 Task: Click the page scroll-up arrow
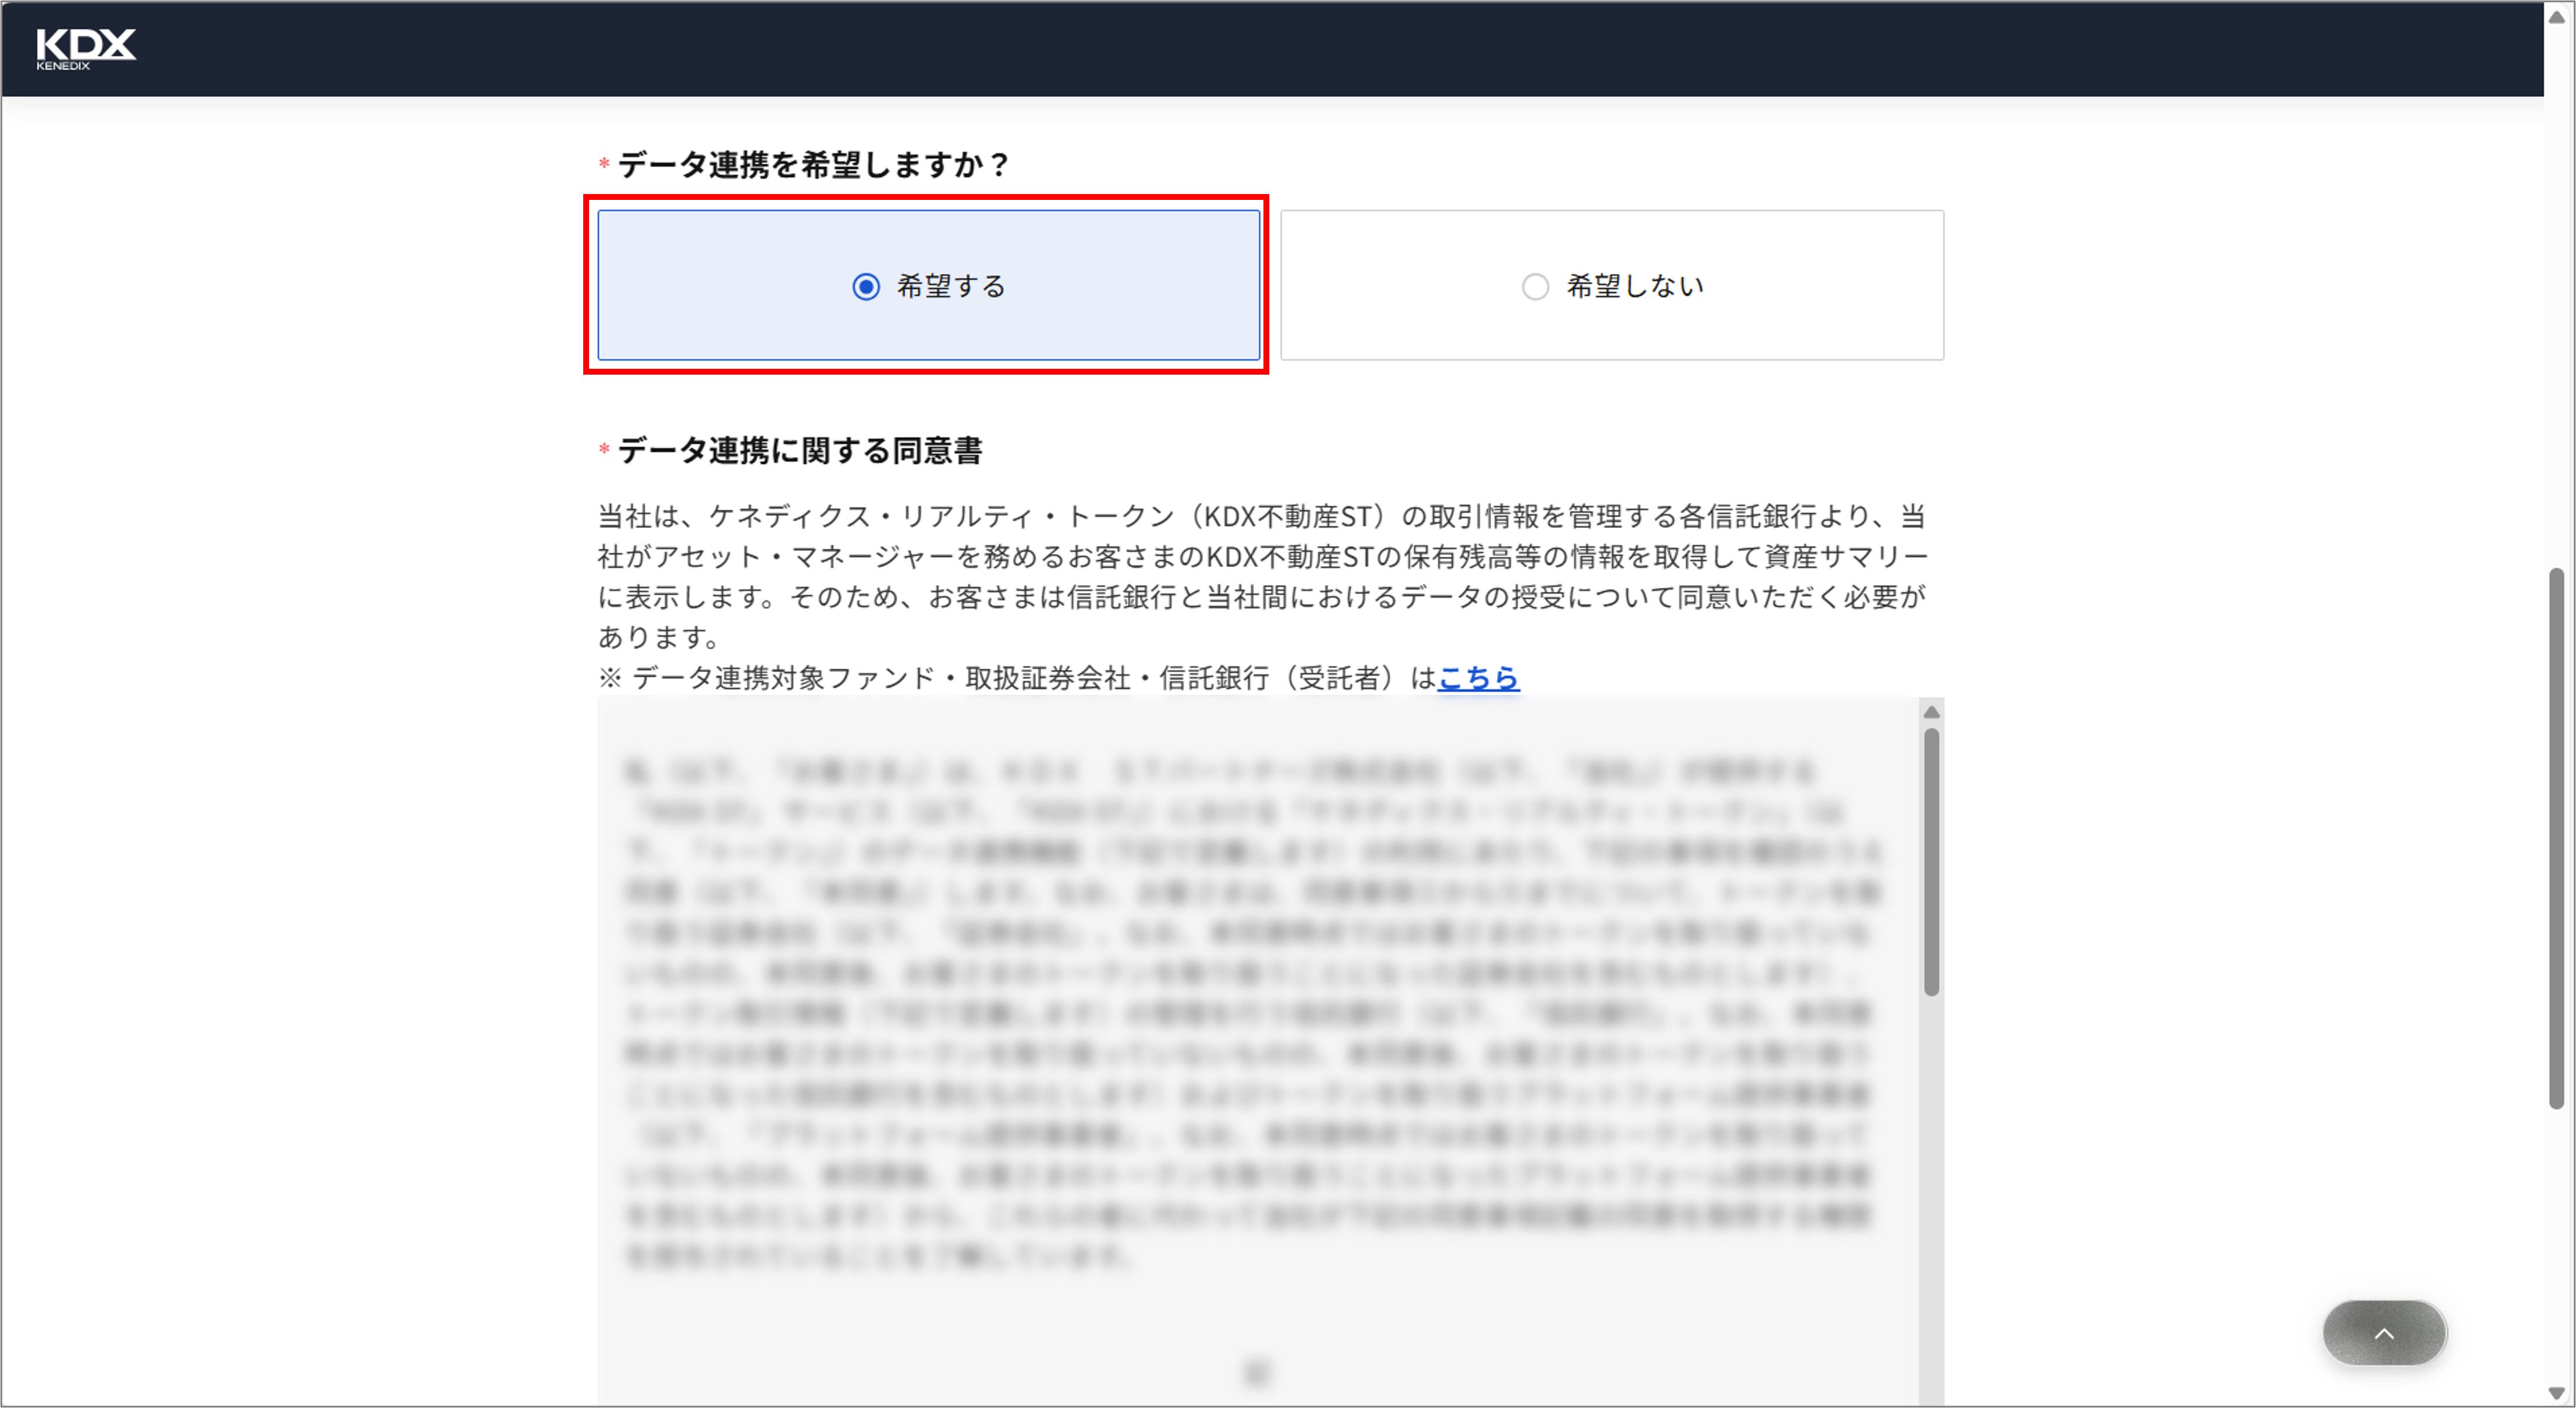point(2557,17)
